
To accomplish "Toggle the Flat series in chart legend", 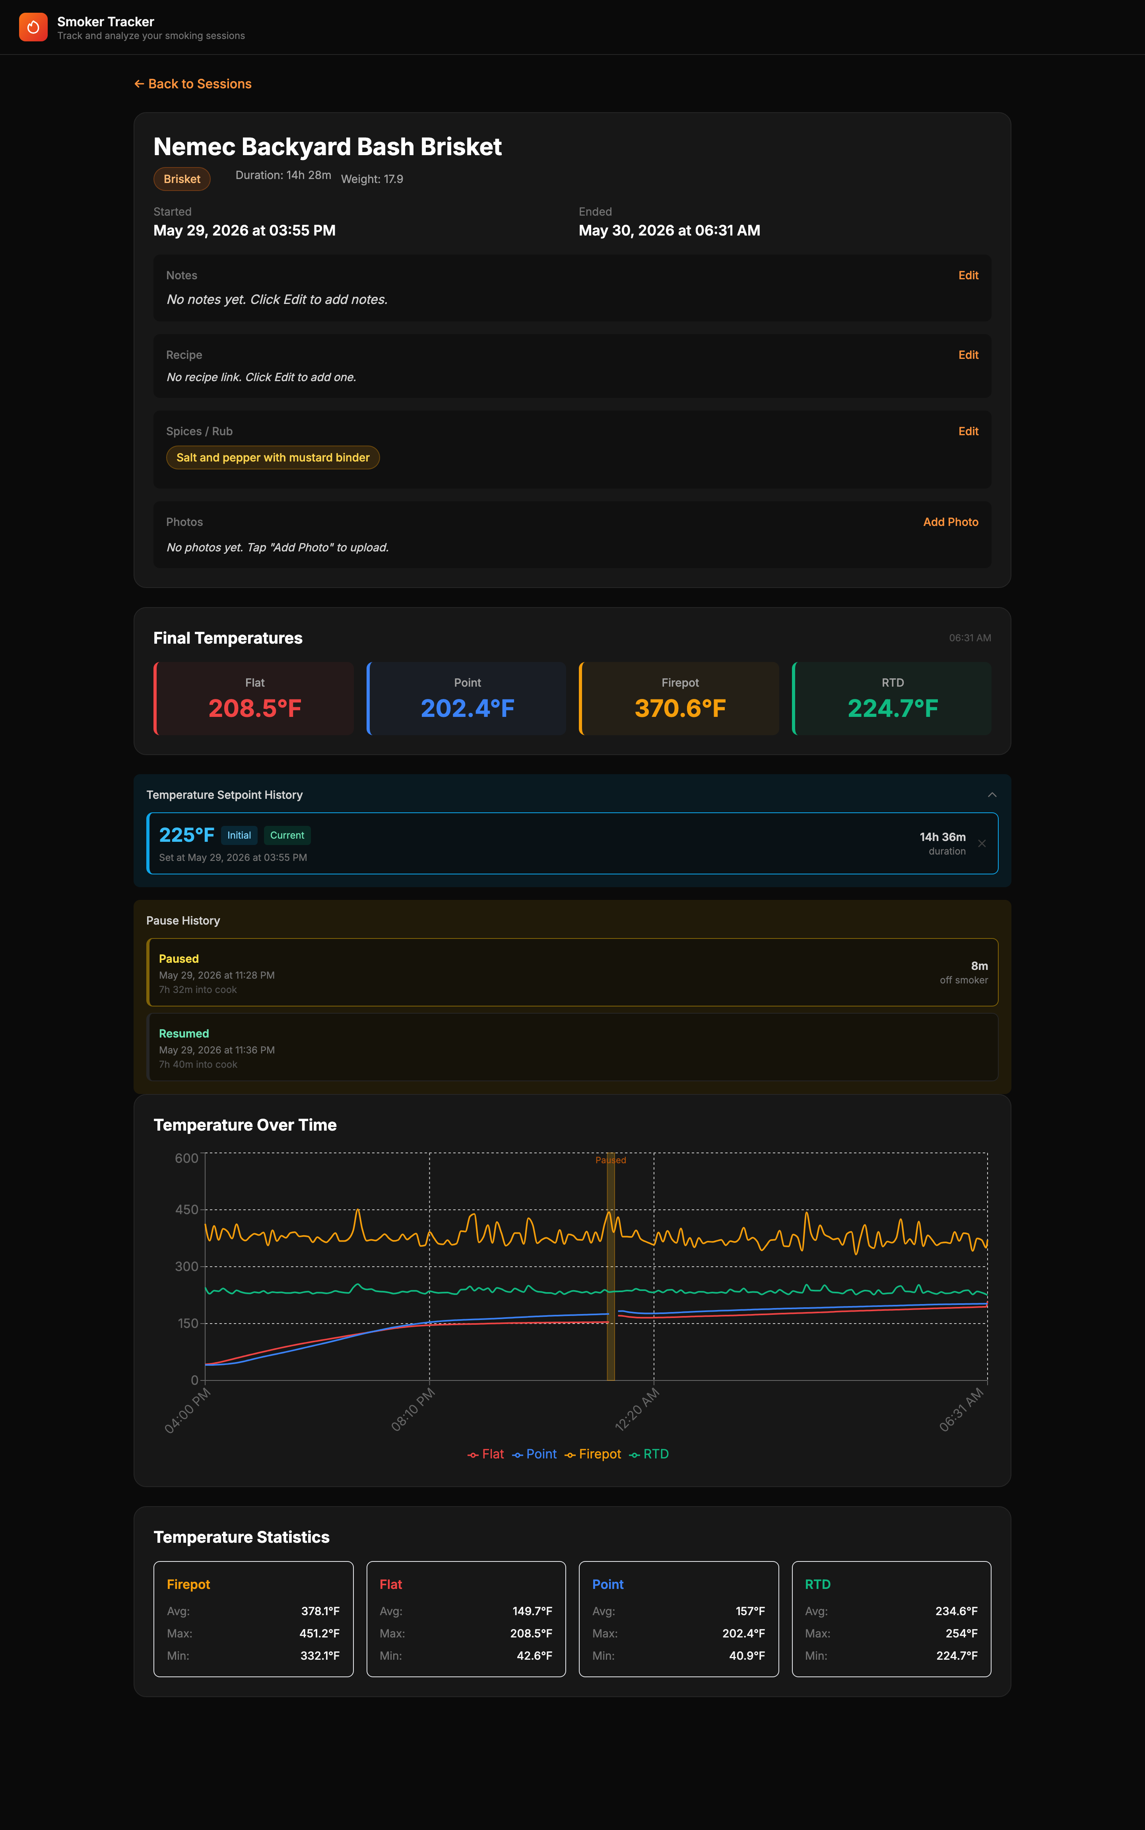I will pos(485,1454).
